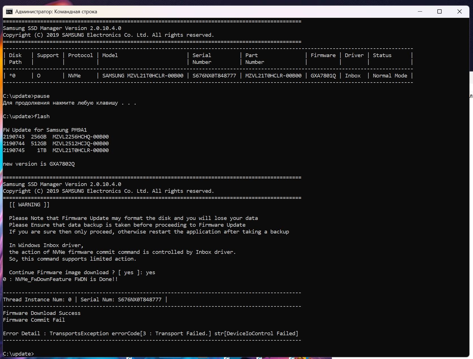
Task: Click the 'C:\update>flash' command line
Action: coord(26,116)
